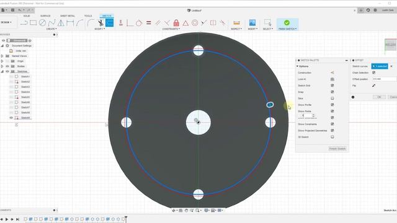Toggle the Show Constraints checkbox
Viewport: 397px width, 223px height.
[332, 124]
